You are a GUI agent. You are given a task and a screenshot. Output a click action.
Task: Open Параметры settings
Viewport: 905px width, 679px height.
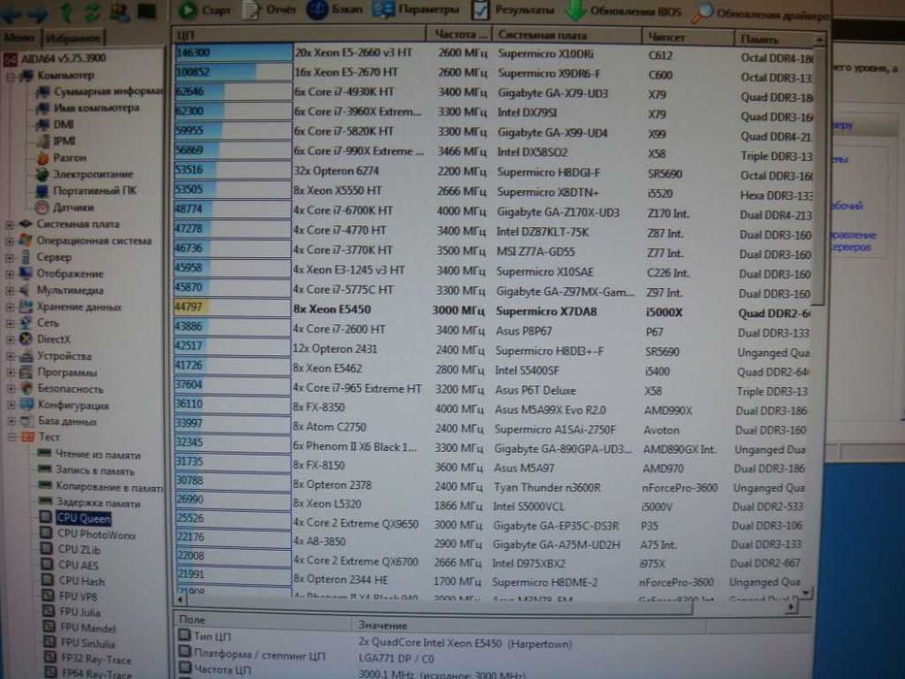click(x=417, y=10)
